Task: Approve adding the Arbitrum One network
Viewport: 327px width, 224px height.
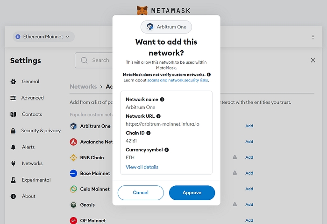Action: tap(192, 192)
